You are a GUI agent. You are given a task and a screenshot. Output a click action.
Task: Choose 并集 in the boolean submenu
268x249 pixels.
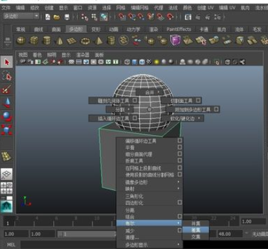pyautogui.click(x=195, y=224)
